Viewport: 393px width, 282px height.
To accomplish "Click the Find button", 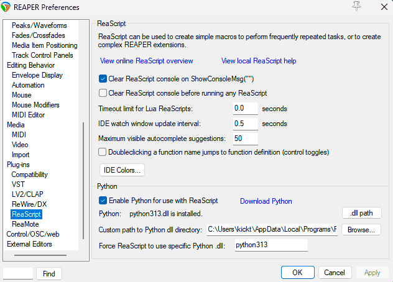I will 49,273.
